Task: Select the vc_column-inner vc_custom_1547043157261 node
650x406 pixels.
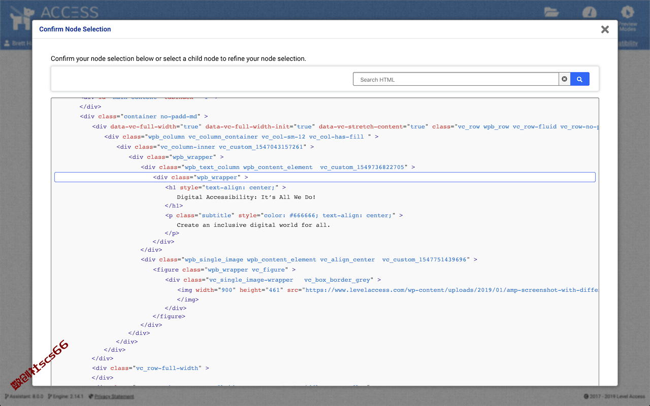Action: point(215,147)
